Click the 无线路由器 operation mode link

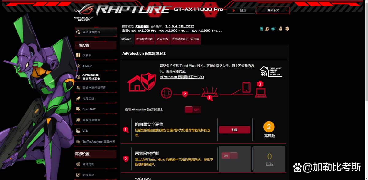142,27
